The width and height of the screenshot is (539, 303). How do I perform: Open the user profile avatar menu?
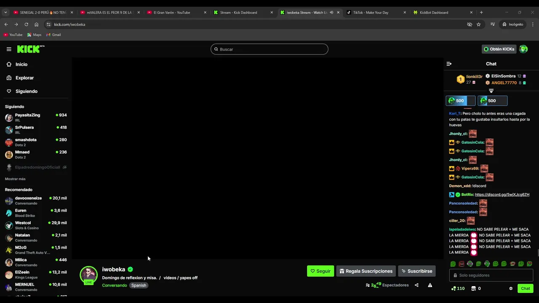click(523, 49)
